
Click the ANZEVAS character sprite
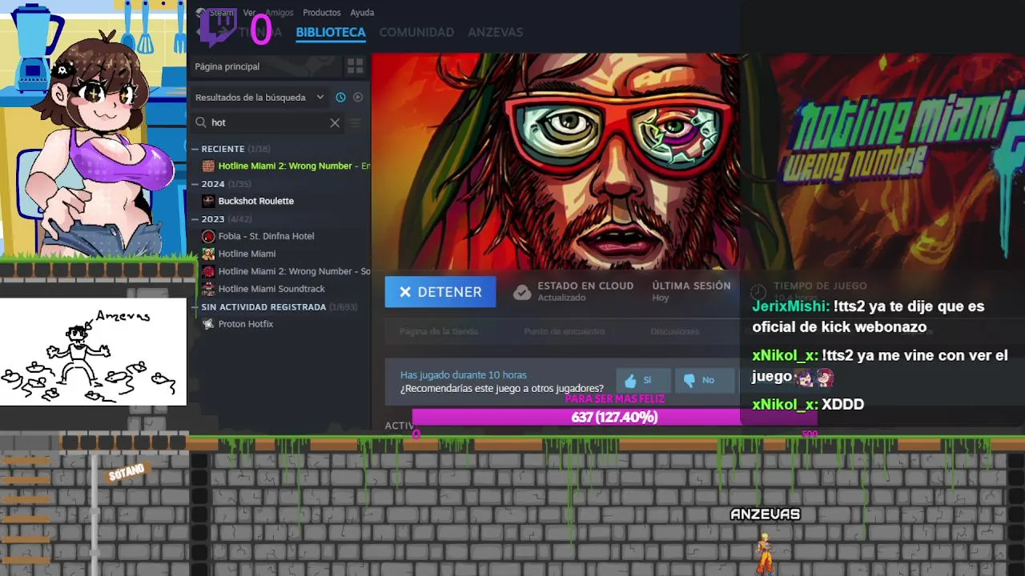(x=766, y=553)
